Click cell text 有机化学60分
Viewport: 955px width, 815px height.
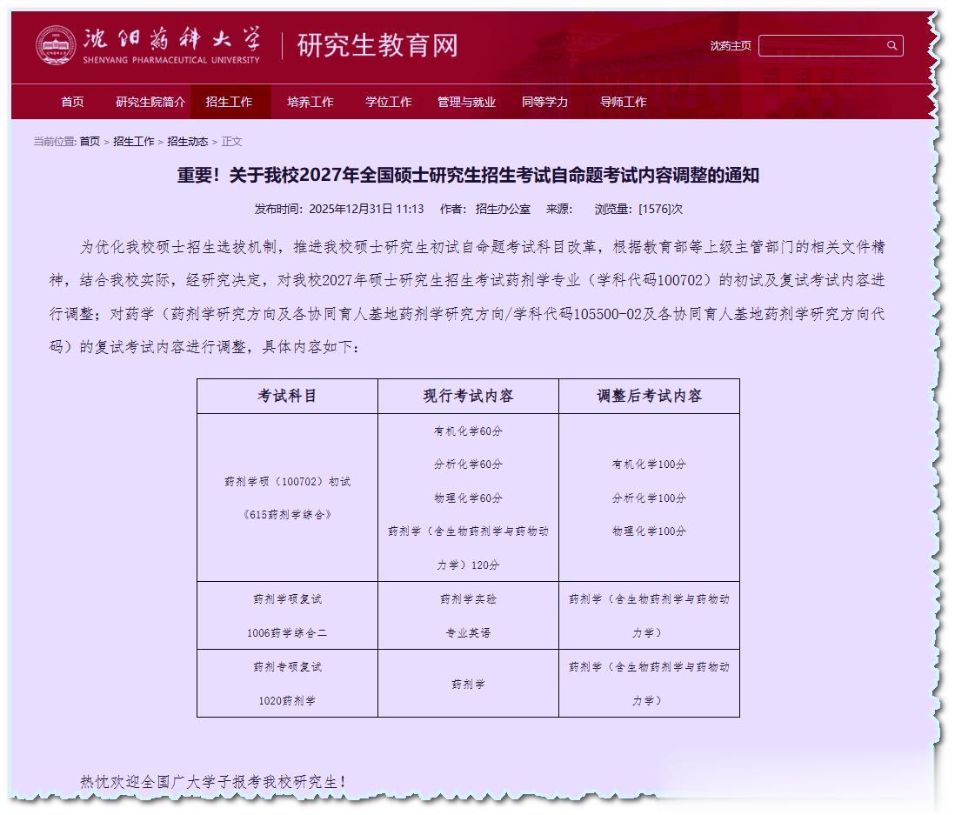[x=468, y=431]
